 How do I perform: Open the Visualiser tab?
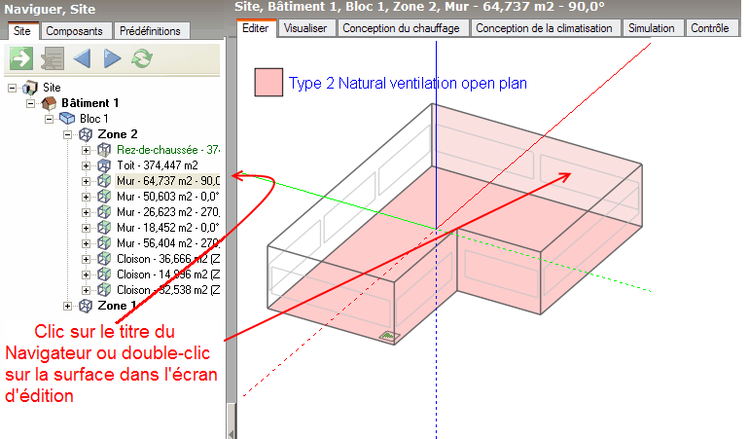pos(305,28)
